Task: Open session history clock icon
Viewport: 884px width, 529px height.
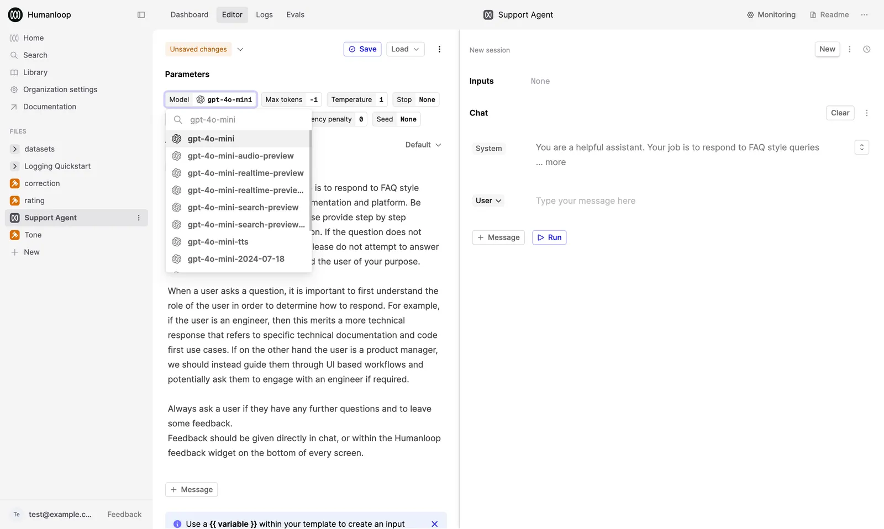Action: [867, 49]
